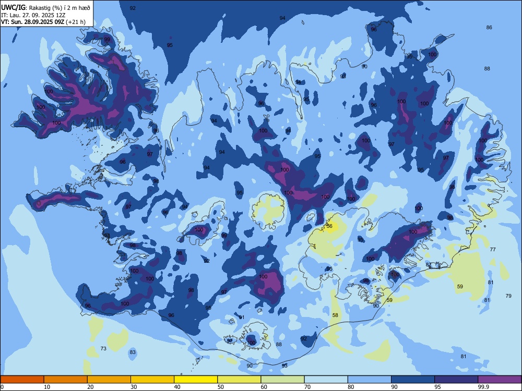
Task: Click the title 'UWC/IG: Rakastig (%) í 2 m hæð'
Action: [x=45, y=8]
